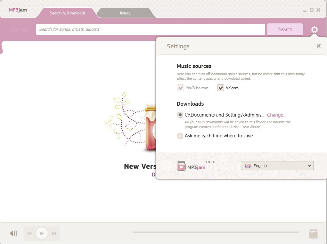Screen dimensions: 327x244
Task: Click the Downloads heading
Action: pyautogui.click(x=190, y=104)
